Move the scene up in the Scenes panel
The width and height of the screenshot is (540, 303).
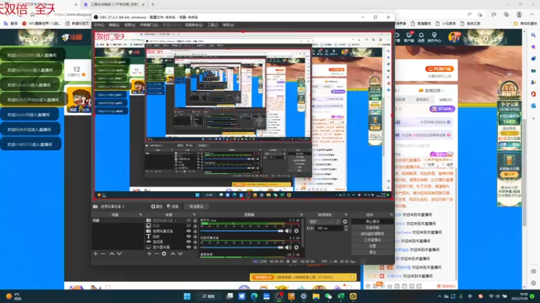coord(111,254)
